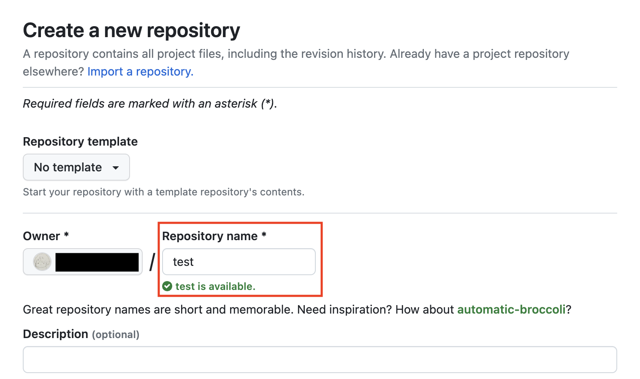Click the required fields asterisk note
640x379 pixels.
(150, 103)
